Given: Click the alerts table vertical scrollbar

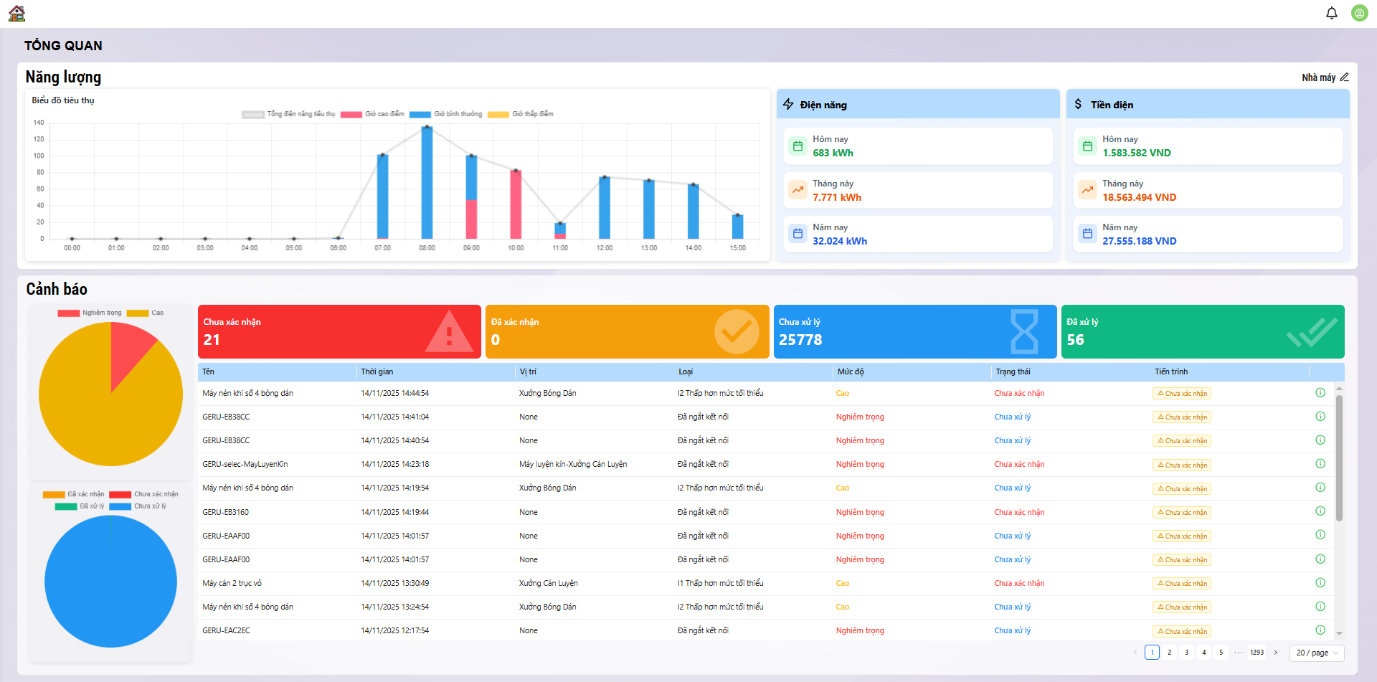Looking at the screenshot, I should pos(1339,459).
